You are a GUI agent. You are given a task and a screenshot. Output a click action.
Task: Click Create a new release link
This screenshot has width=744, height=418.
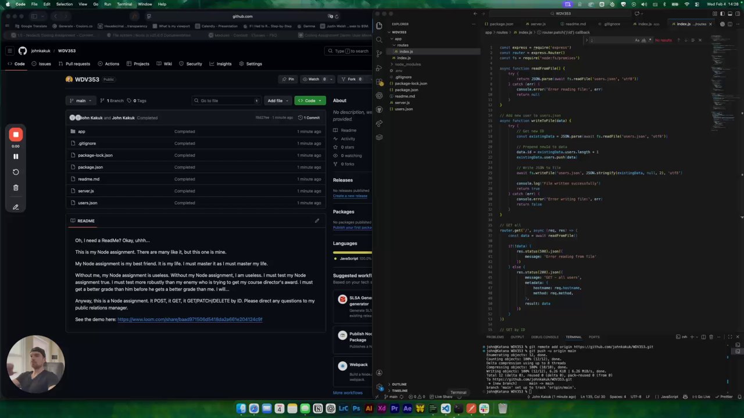coord(350,196)
